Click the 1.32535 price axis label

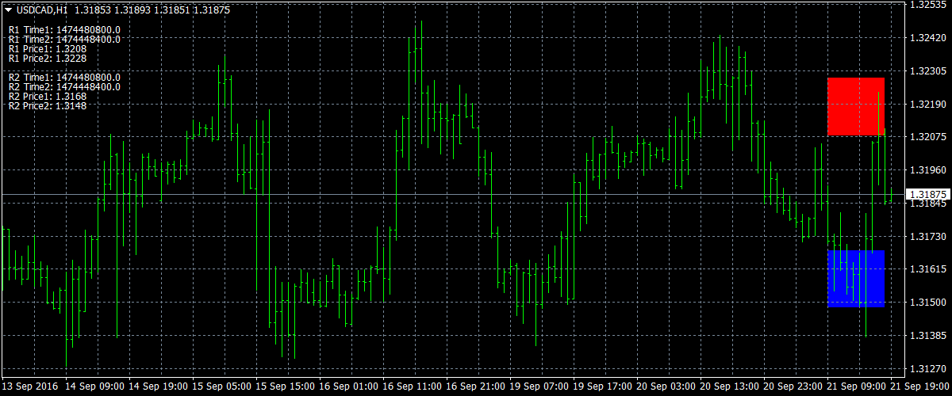click(x=927, y=5)
